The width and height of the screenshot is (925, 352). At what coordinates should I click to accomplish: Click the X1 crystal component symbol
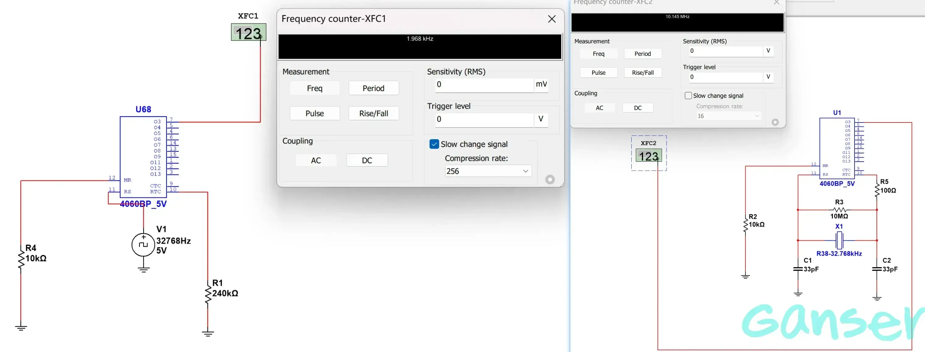point(839,240)
